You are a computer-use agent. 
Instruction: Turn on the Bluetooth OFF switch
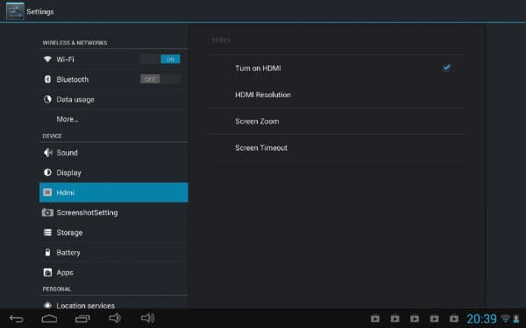click(160, 79)
